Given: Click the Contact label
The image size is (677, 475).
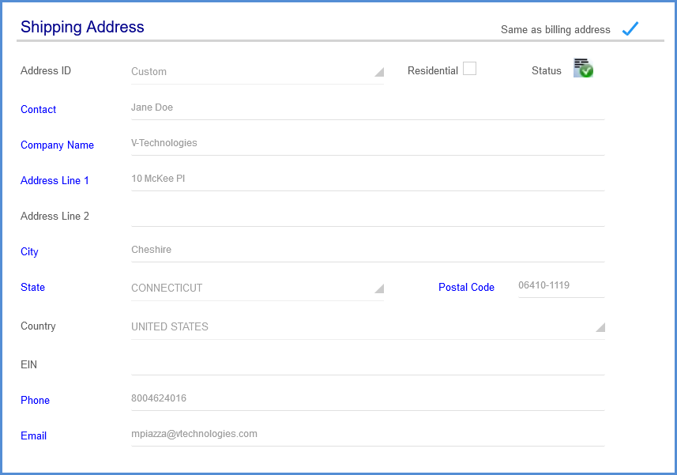Looking at the screenshot, I should click(39, 110).
